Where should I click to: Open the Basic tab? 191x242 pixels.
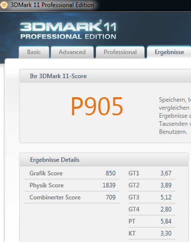[34, 52]
